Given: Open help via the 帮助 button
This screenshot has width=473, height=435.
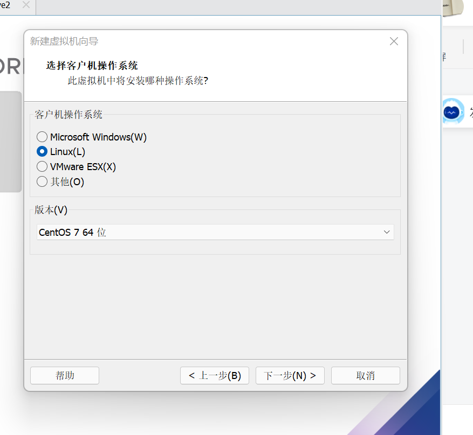Looking at the screenshot, I should click(x=64, y=375).
